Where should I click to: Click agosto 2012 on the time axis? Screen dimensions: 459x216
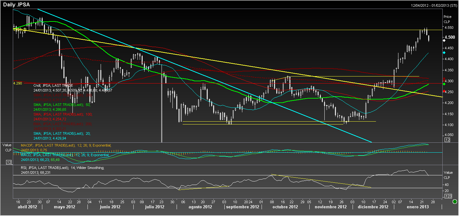(x=201, y=207)
